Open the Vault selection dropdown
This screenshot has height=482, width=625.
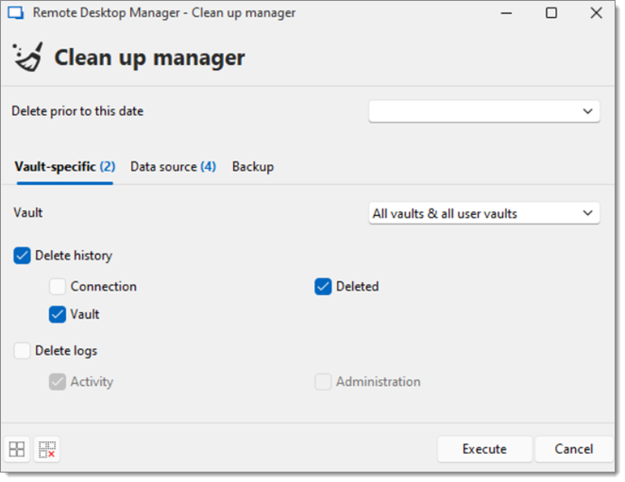click(484, 214)
